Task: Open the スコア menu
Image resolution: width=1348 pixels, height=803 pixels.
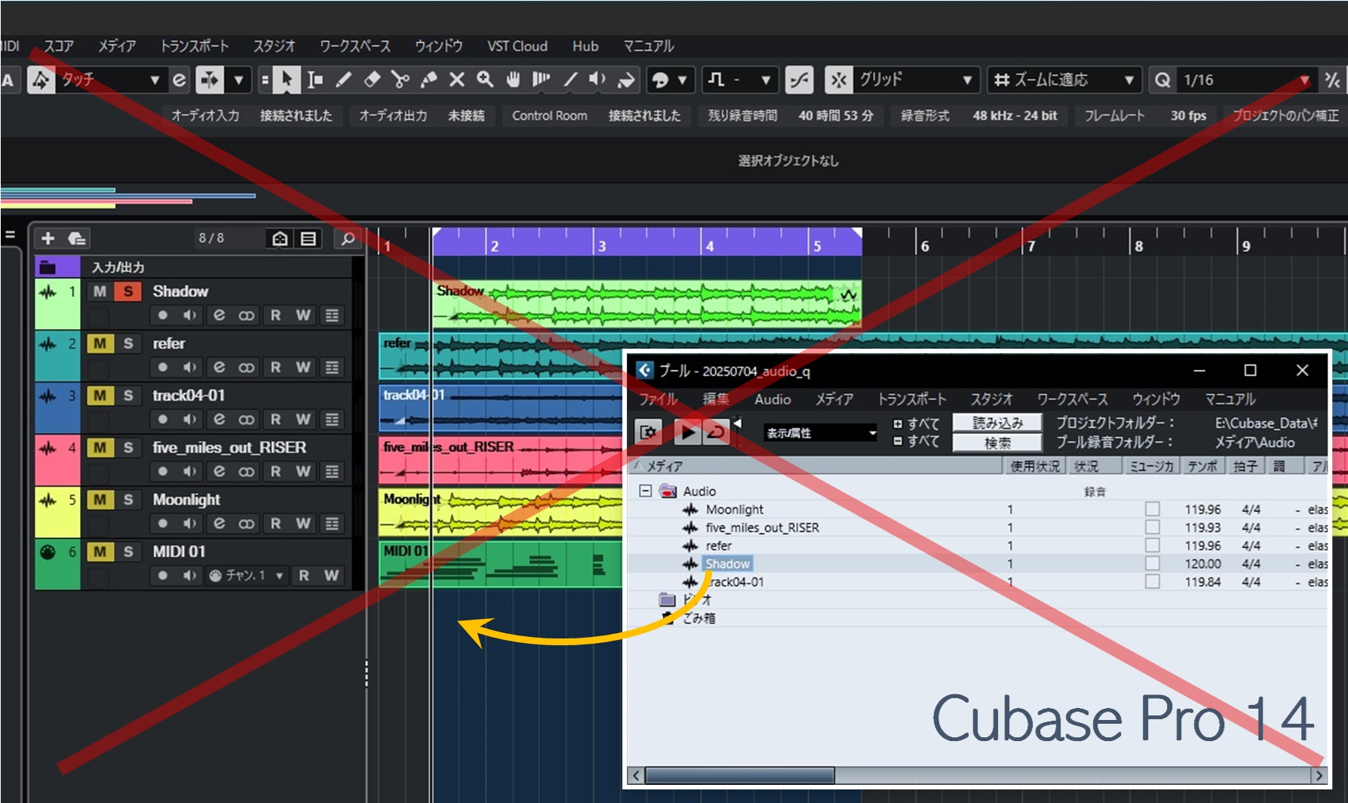Action: tap(59, 46)
